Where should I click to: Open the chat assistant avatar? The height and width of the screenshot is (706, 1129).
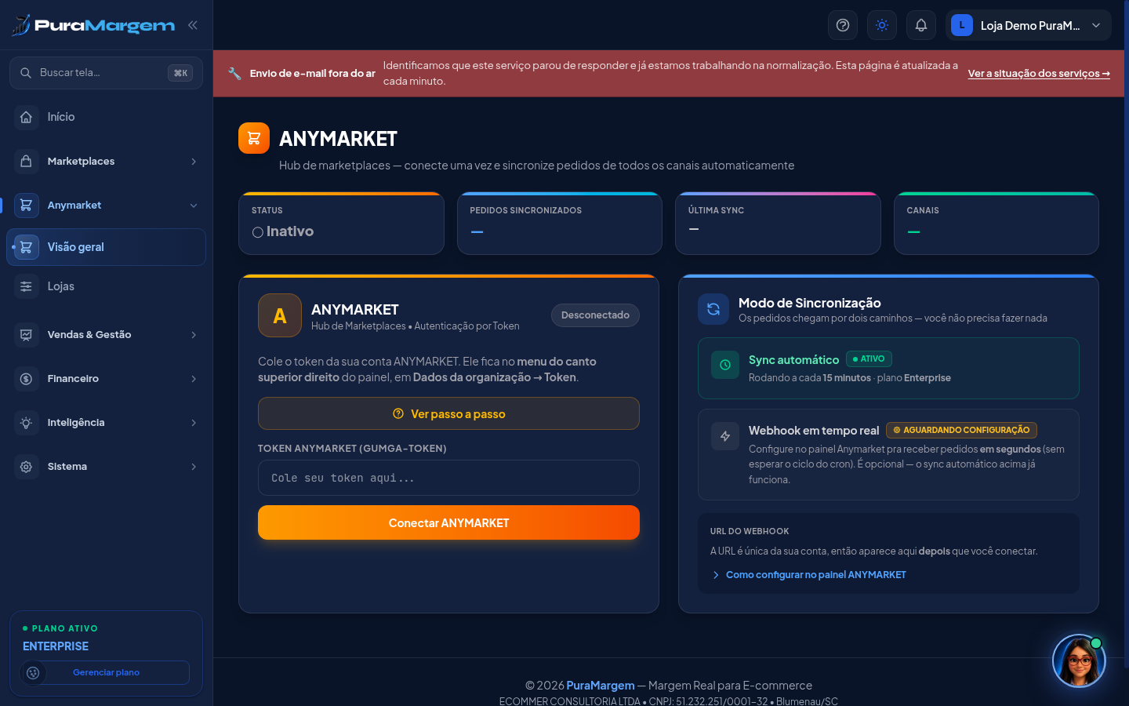pos(1079,661)
